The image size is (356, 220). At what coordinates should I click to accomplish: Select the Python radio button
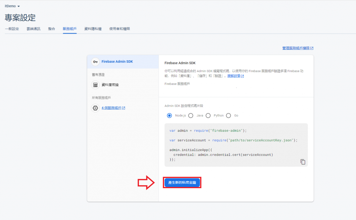(208, 115)
